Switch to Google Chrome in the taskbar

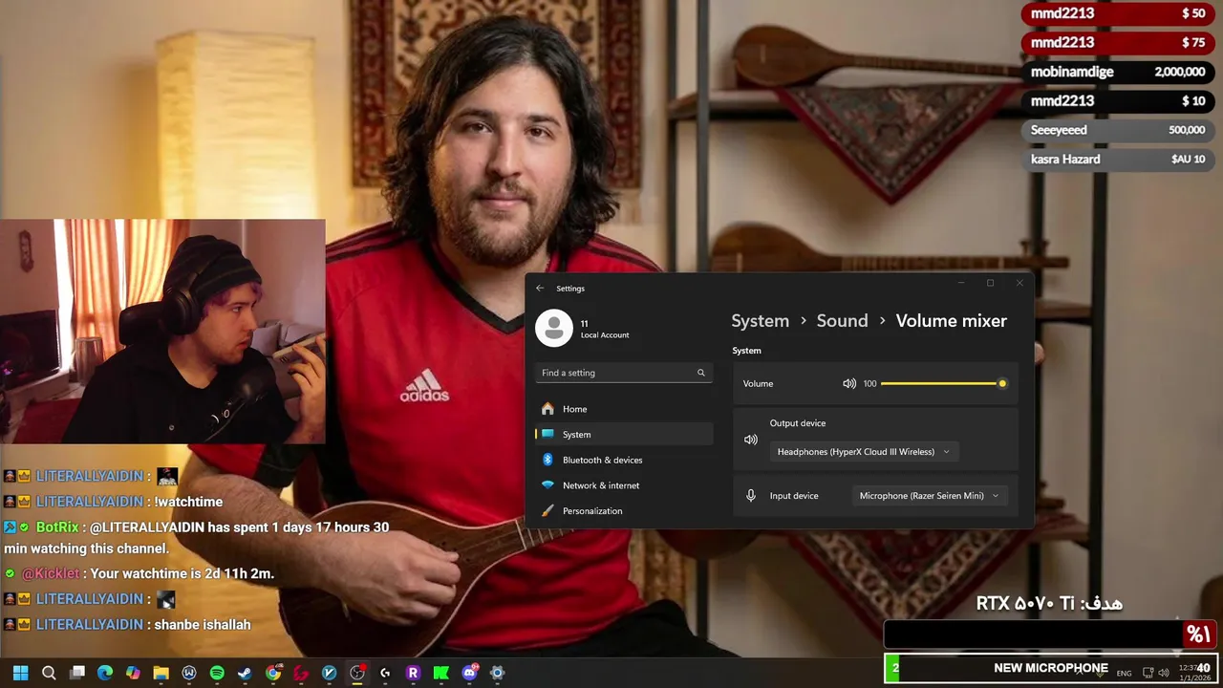(273, 673)
